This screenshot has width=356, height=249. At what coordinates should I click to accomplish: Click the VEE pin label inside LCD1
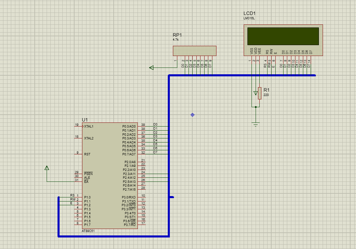[x=259, y=51]
